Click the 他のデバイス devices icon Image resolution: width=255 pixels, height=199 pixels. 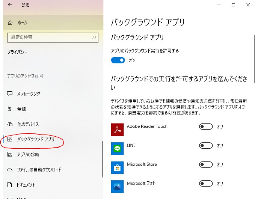coord(10,124)
